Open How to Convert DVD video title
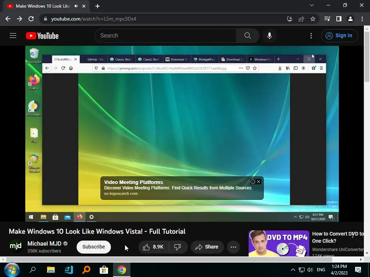This screenshot has height=277, width=370. [x=338, y=237]
